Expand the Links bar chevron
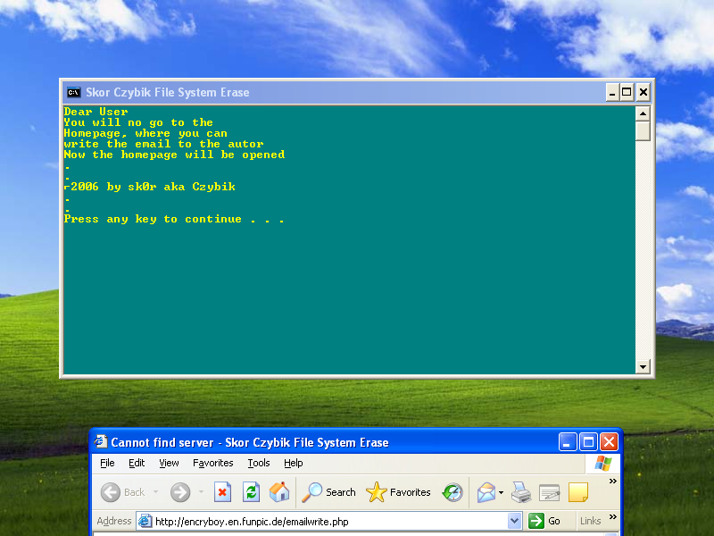714x536 pixels. [613, 517]
